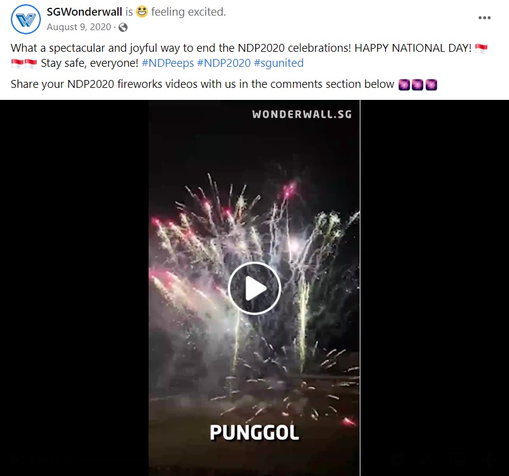
Task: Follow the #NDPeeps hashtag
Action: coord(168,63)
